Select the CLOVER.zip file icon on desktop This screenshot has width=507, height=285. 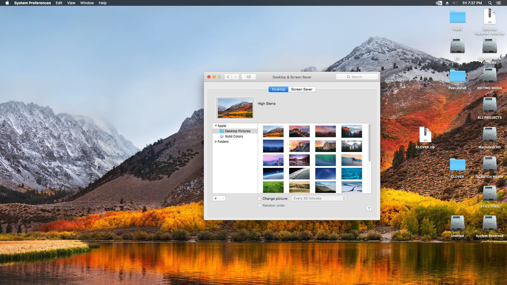[x=425, y=135]
